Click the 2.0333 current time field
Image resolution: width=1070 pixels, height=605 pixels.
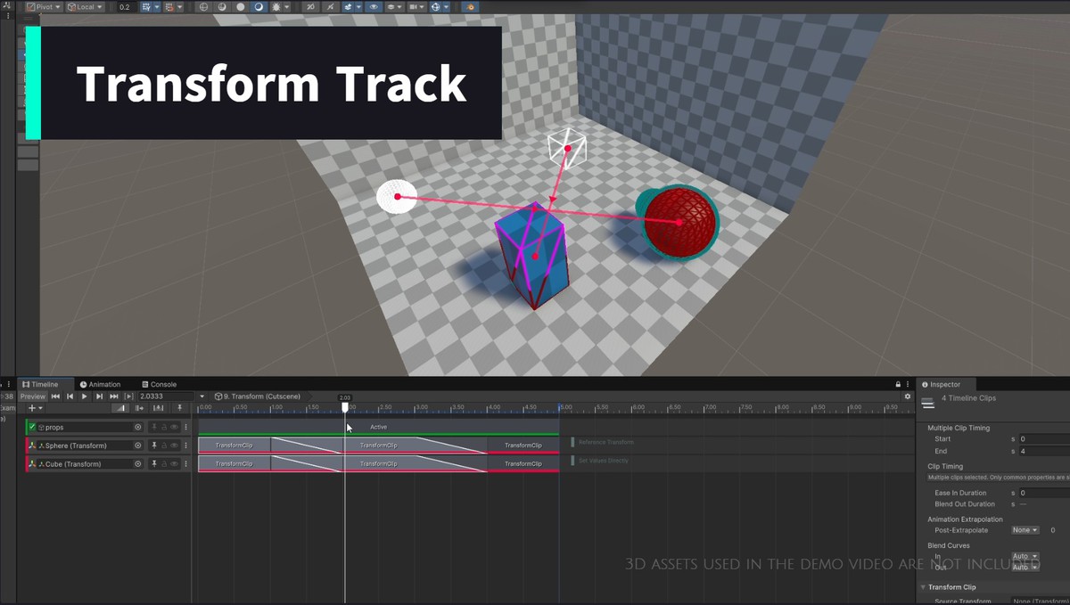pyautogui.click(x=166, y=397)
